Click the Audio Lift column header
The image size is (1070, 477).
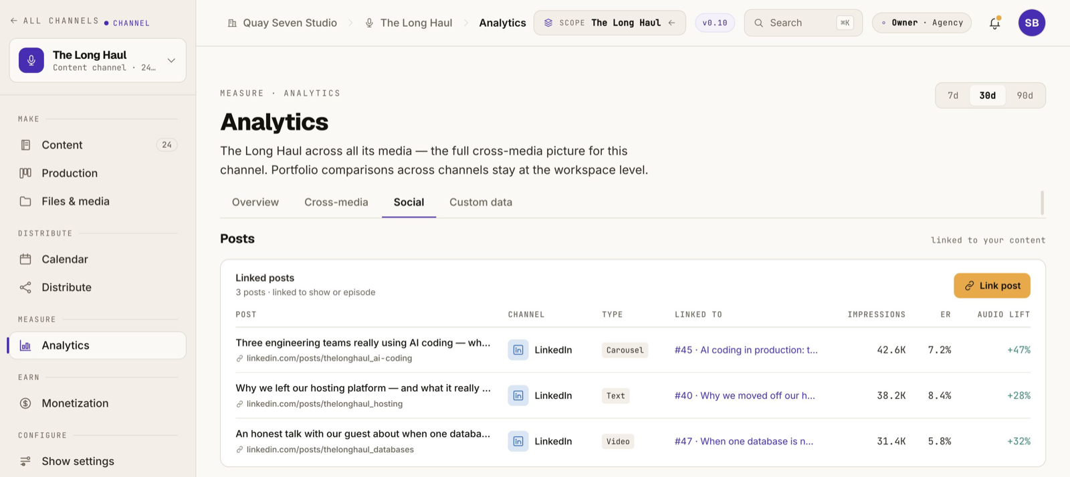click(x=1003, y=314)
